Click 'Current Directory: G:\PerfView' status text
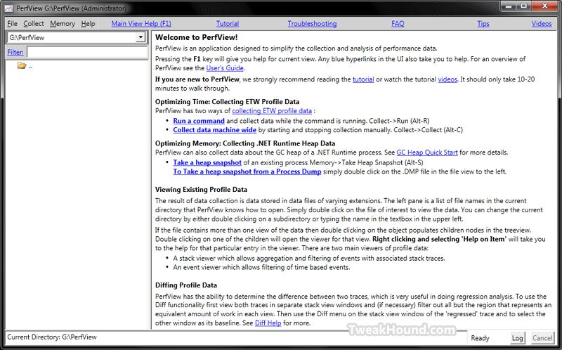The image size is (562, 350). 52,337
